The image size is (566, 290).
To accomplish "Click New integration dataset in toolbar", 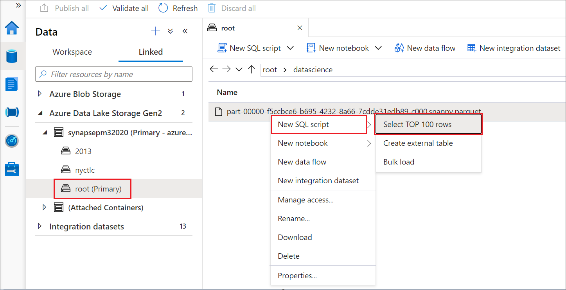I will click(514, 48).
